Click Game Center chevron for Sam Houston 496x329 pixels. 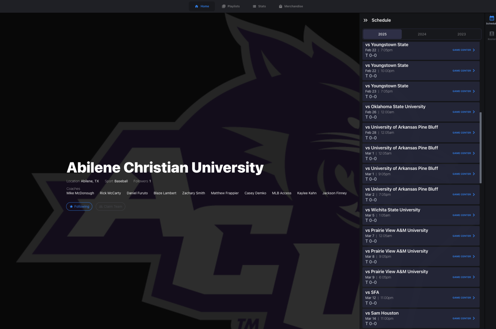point(474,318)
